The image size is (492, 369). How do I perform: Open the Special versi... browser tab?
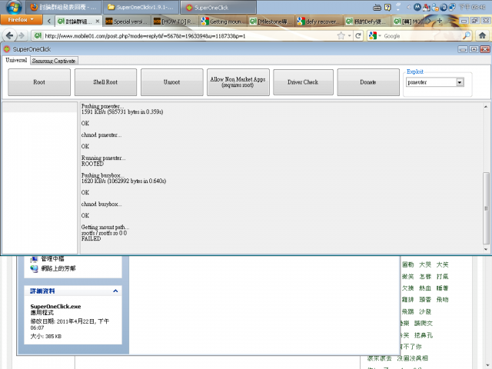coord(127,22)
